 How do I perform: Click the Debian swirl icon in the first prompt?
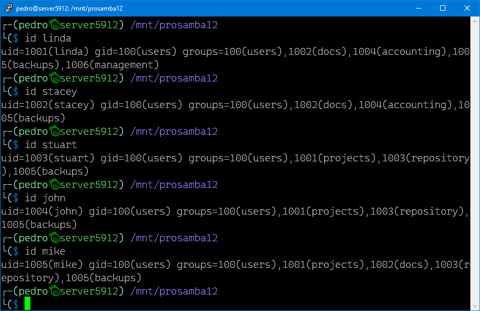(x=54, y=24)
